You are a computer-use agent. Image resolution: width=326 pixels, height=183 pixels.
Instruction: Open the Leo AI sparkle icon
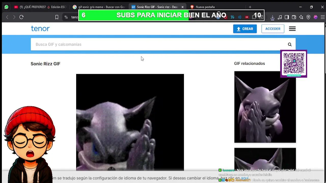(301, 17)
